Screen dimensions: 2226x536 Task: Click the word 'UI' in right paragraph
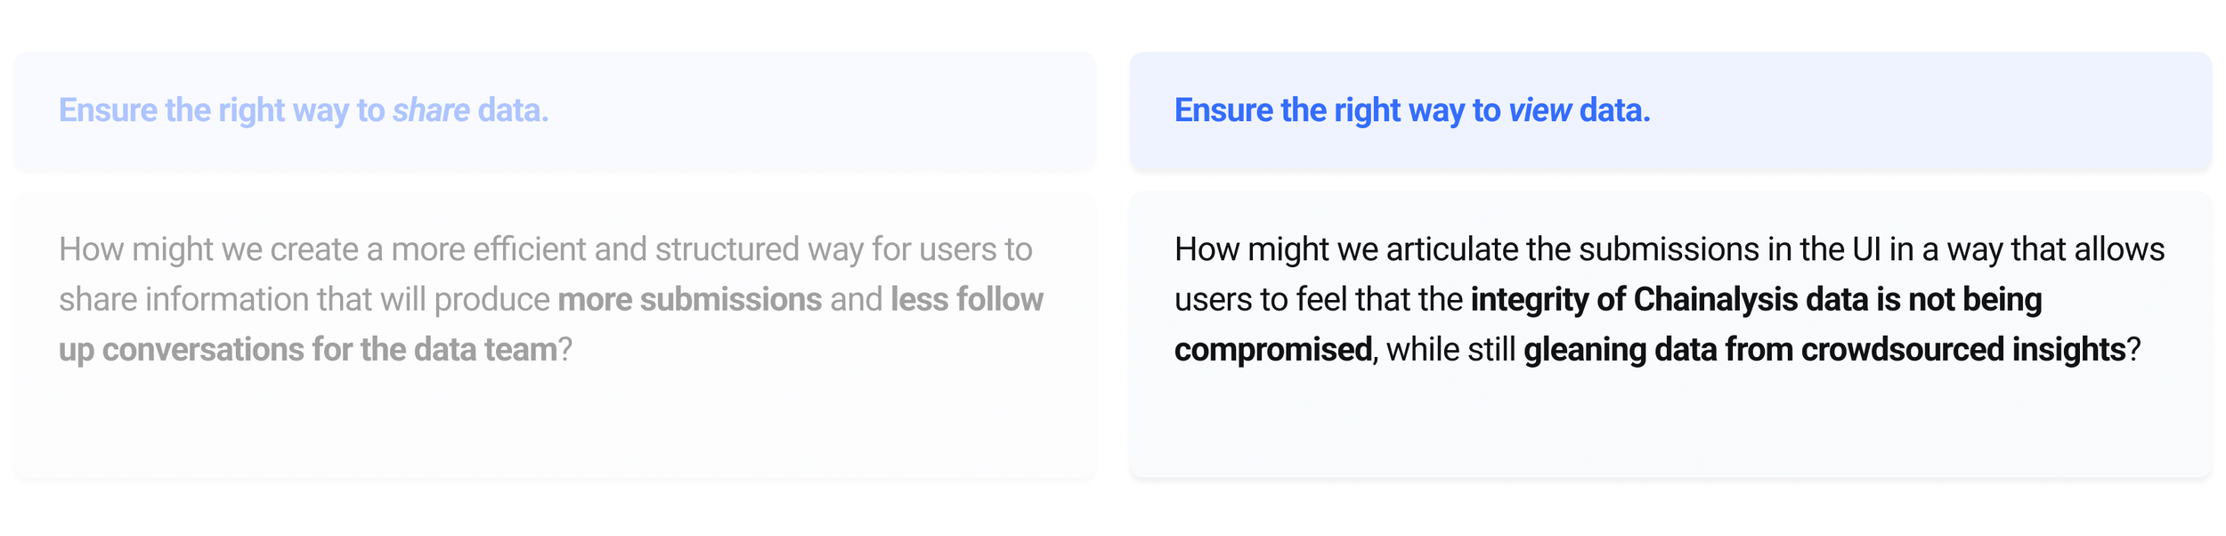(1866, 249)
